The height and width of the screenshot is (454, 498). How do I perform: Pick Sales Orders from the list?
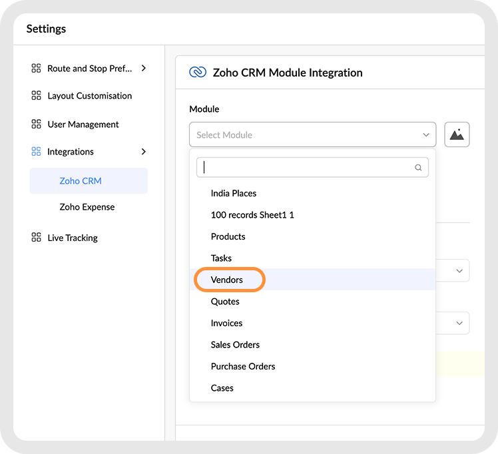pyautogui.click(x=235, y=345)
